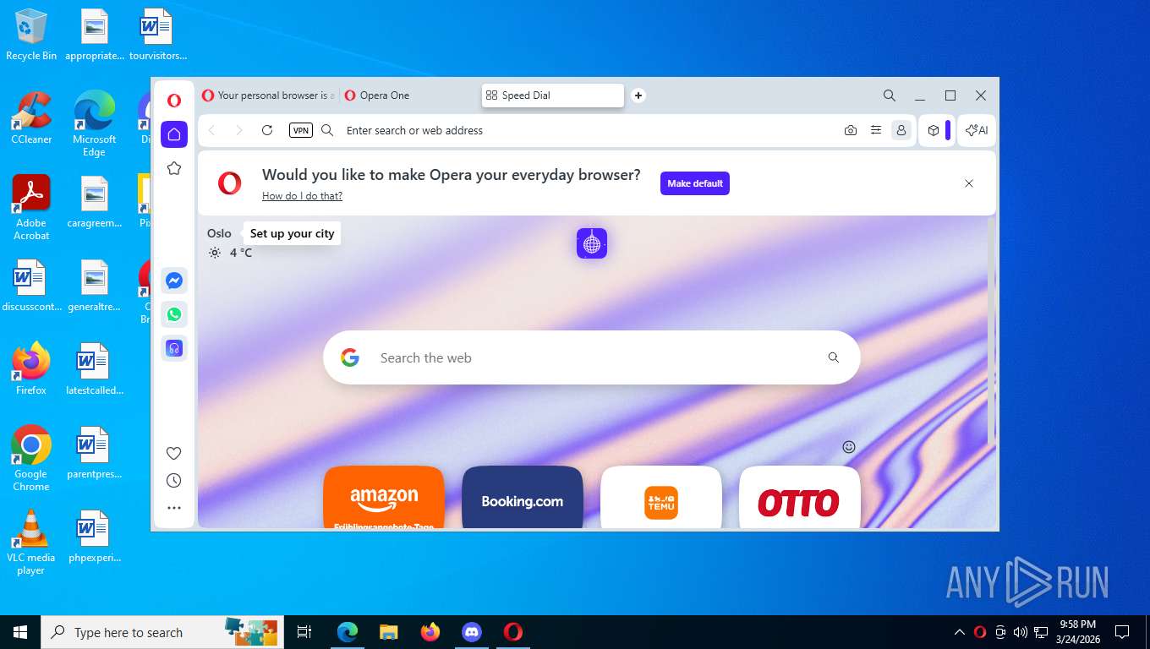Viewport: 1150px width, 649px height.
Task: Open the Temu speed dial tile
Action: coord(661,498)
